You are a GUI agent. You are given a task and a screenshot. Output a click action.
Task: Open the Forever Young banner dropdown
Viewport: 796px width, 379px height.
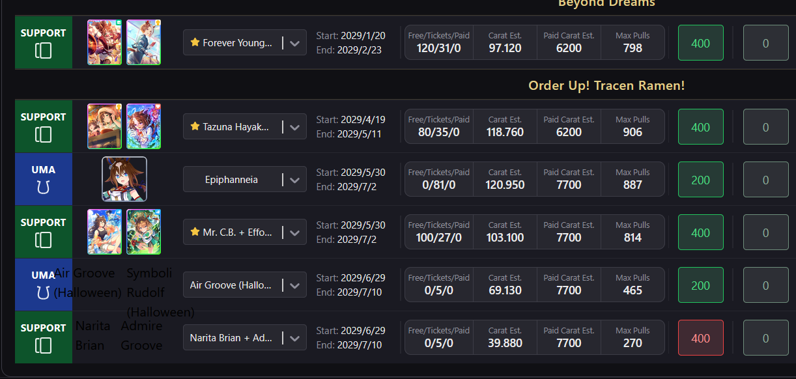tap(294, 43)
